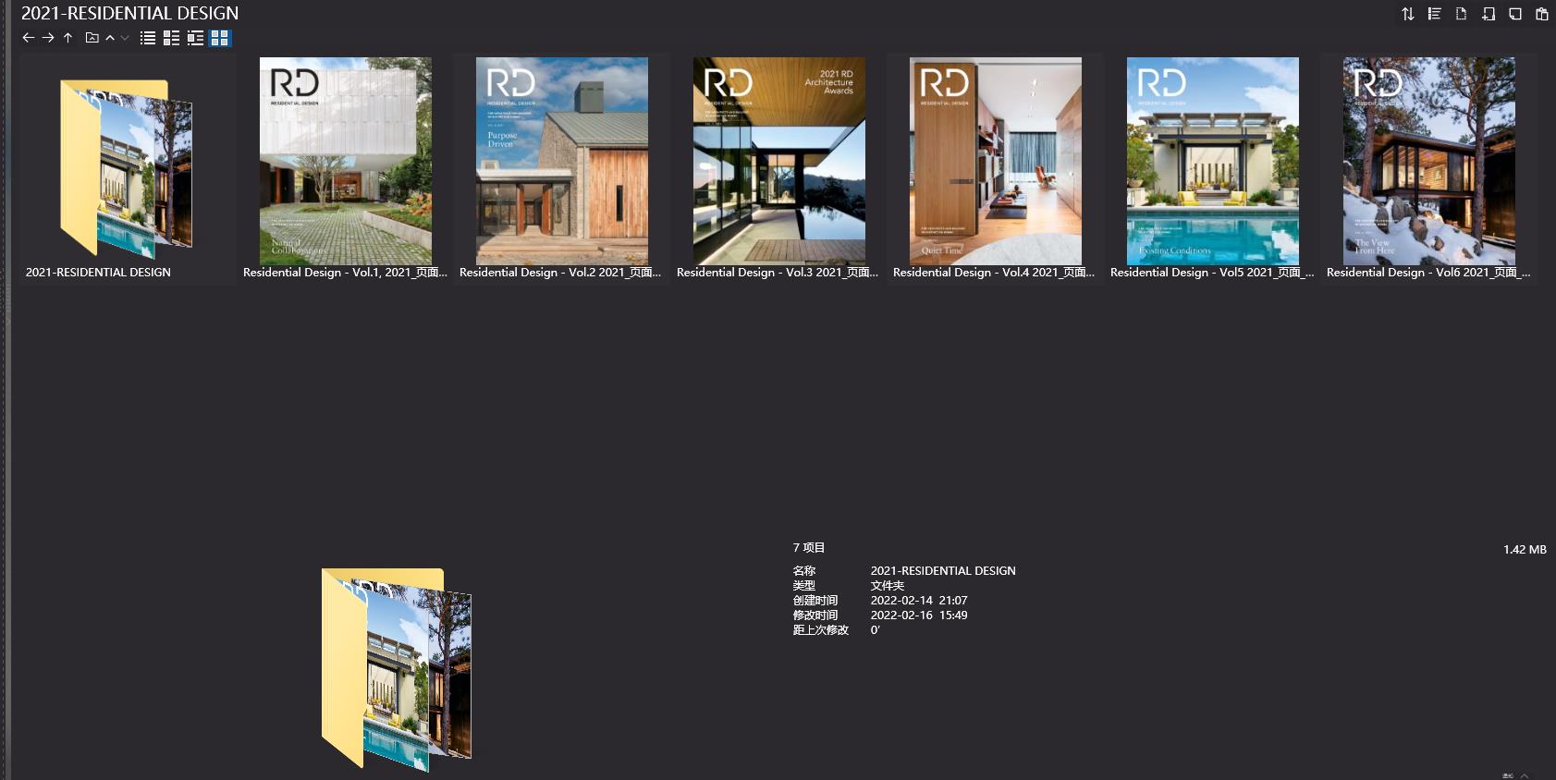Click the '名称' field label

(x=804, y=571)
